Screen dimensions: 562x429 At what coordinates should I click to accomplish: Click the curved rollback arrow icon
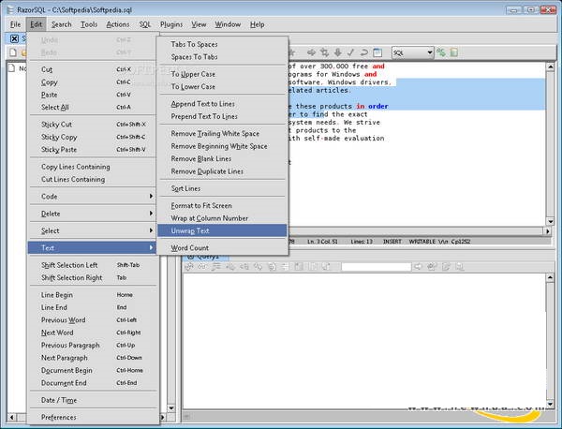click(364, 53)
